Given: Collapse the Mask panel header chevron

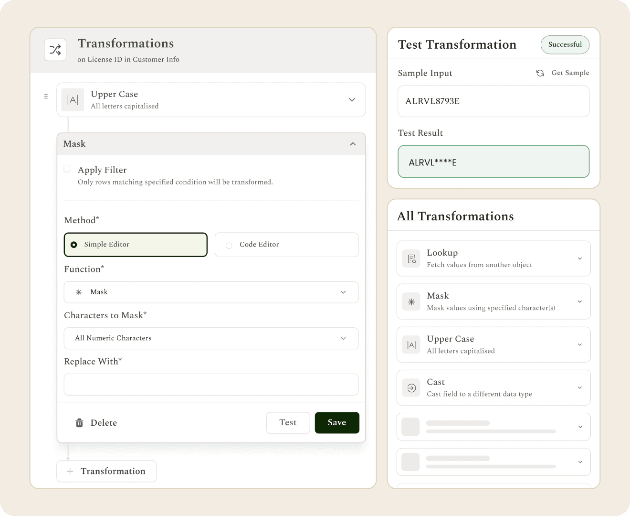Looking at the screenshot, I should (353, 144).
